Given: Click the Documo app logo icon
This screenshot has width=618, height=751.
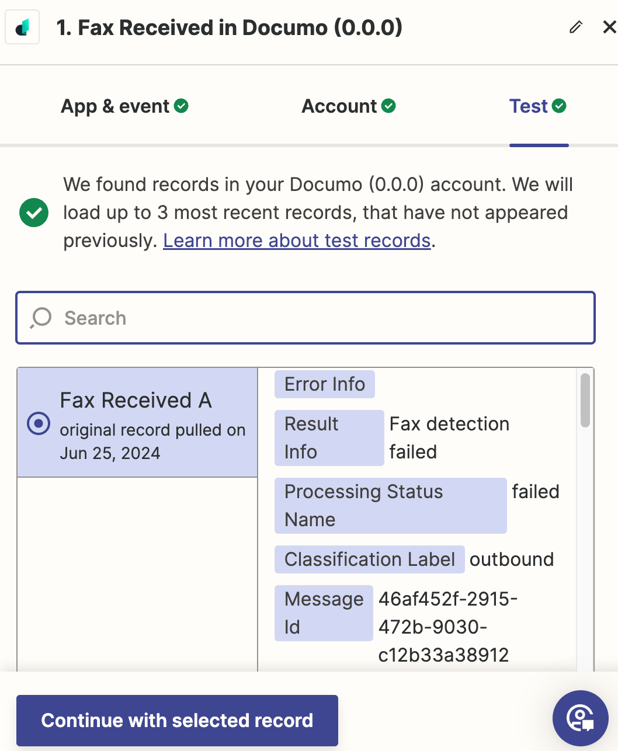Looking at the screenshot, I should pos(22,27).
